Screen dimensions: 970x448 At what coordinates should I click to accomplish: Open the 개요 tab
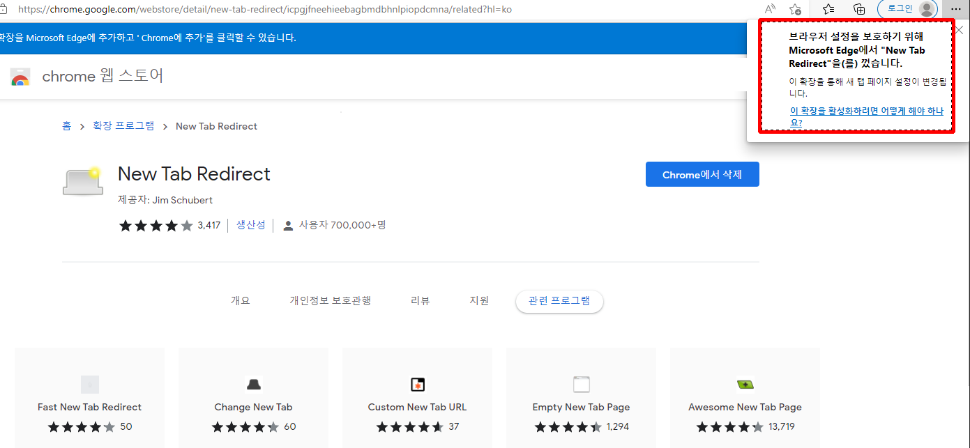pos(240,301)
